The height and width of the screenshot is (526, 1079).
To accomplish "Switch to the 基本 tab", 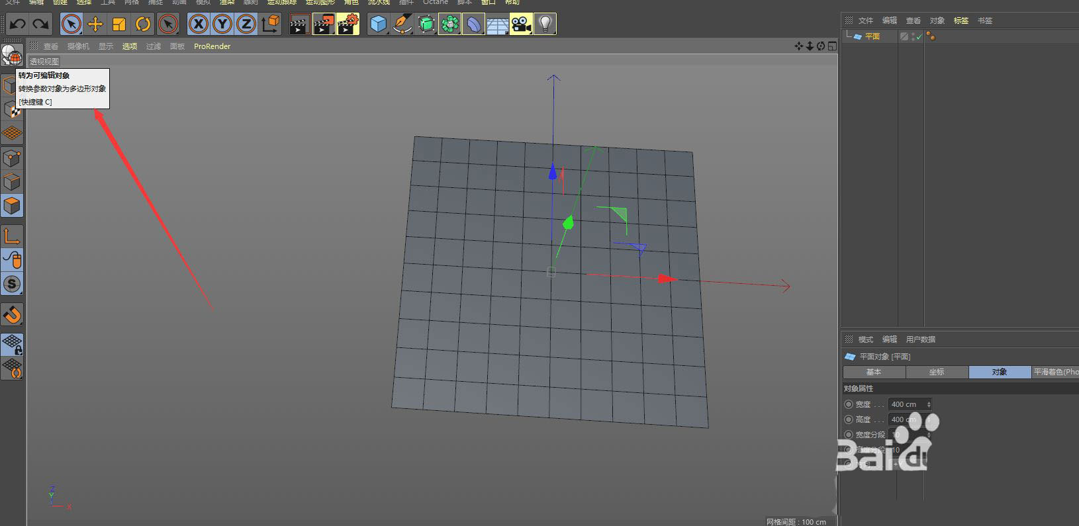I will click(874, 372).
